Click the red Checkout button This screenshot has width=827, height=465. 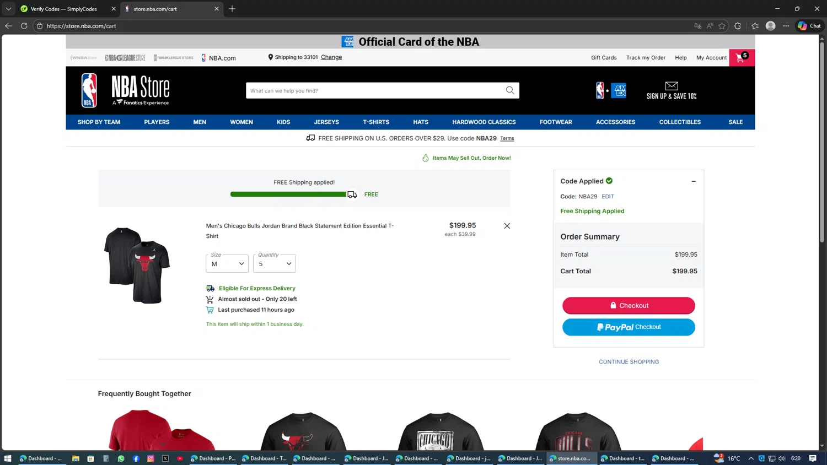629,305
